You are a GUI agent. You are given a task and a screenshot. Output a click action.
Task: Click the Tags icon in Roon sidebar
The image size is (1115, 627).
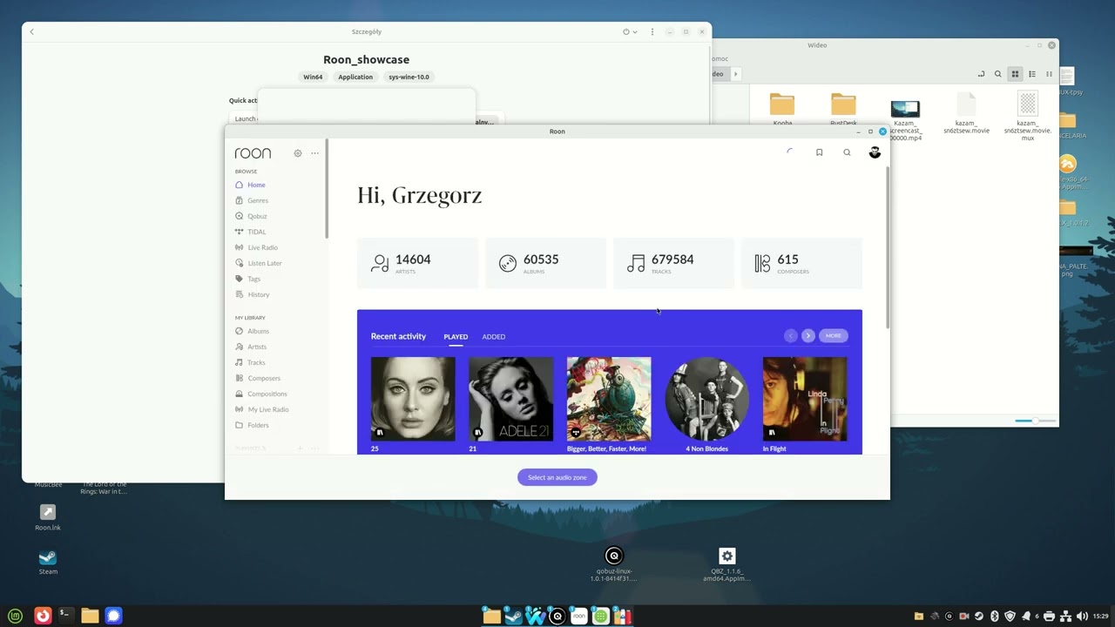click(x=240, y=279)
